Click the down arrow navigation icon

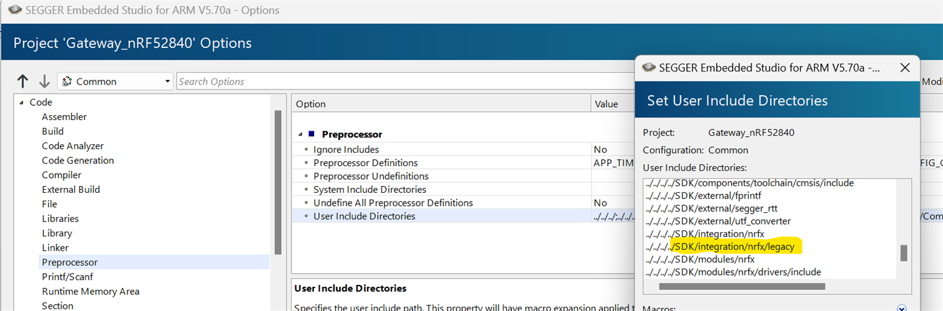[x=44, y=81]
